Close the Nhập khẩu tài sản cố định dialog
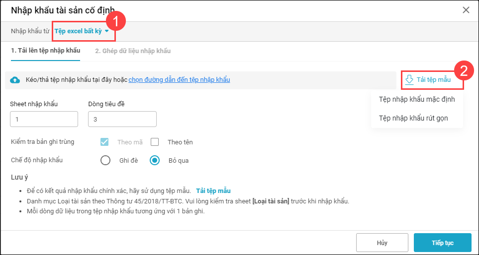Viewport: 479px width, 255px height. pos(466,10)
